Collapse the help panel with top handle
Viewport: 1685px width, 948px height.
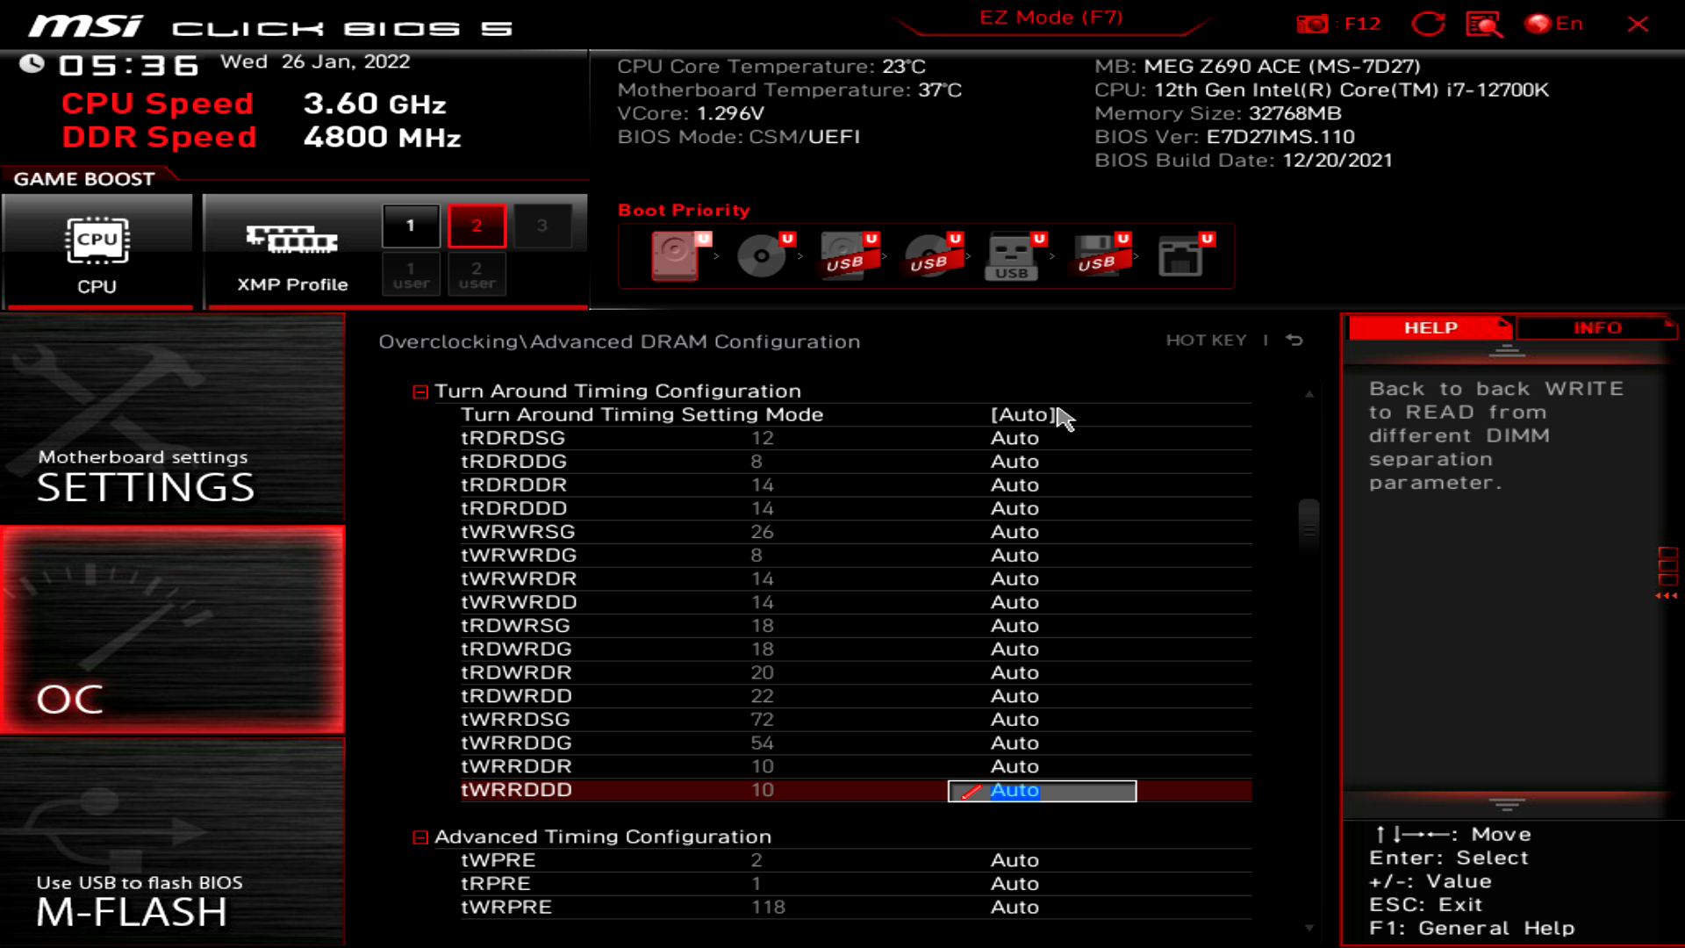click(1507, 351)
